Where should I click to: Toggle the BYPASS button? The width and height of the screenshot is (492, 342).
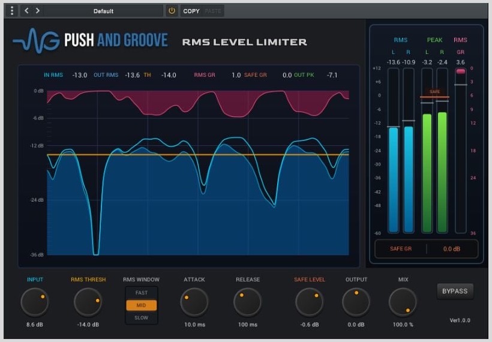click(455, 291)
